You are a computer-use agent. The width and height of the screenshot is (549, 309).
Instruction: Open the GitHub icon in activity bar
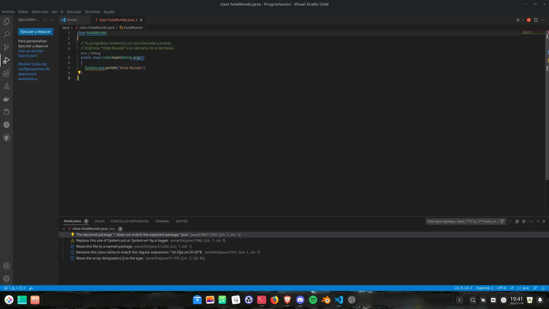(x=6, y=138)
